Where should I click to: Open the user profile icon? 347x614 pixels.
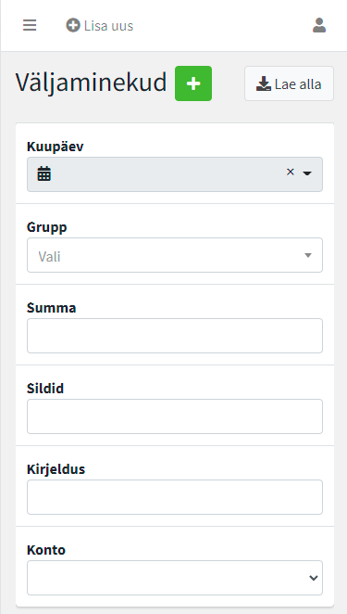[319, 25]
